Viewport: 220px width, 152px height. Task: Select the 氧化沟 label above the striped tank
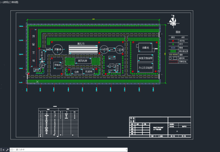pos(81,44)
